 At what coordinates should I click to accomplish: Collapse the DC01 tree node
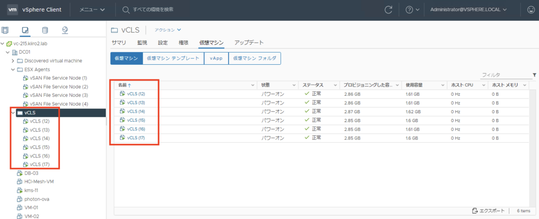point(8,52)
